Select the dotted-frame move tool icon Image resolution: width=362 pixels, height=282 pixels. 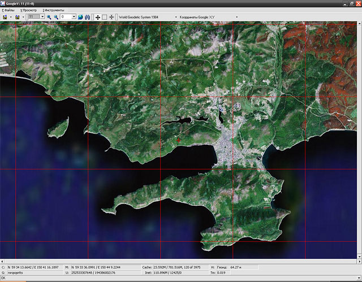pyautogui.click(x=111, y=17)
